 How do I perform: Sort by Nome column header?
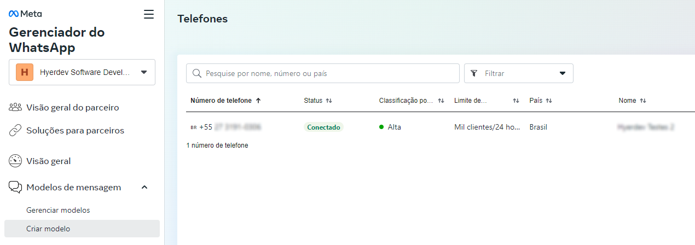[627, 101]
